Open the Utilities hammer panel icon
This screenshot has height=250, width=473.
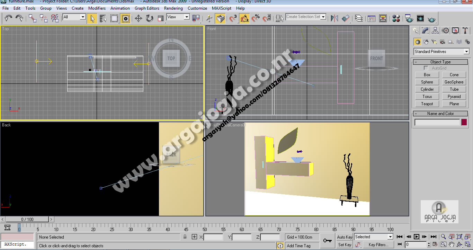point(465,31)
